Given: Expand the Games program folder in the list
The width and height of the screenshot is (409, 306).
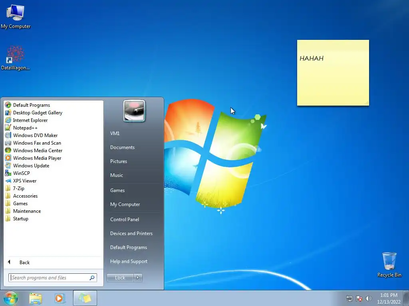Looking at the screenshot, I should tap(20, 204).
